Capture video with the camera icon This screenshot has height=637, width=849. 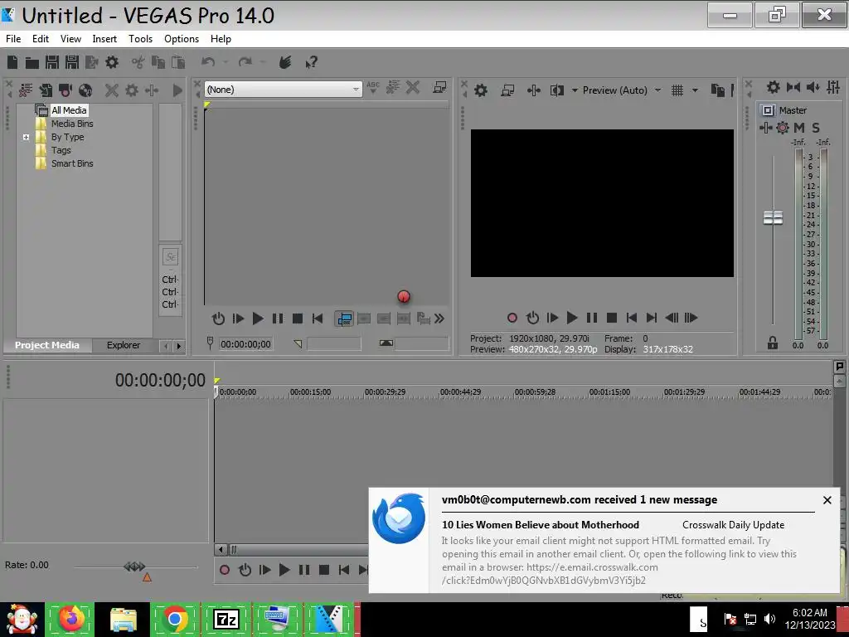point(65,90)
